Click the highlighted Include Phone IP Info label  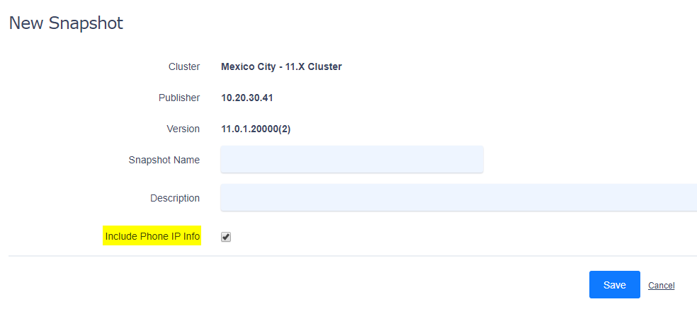(152, 237)
